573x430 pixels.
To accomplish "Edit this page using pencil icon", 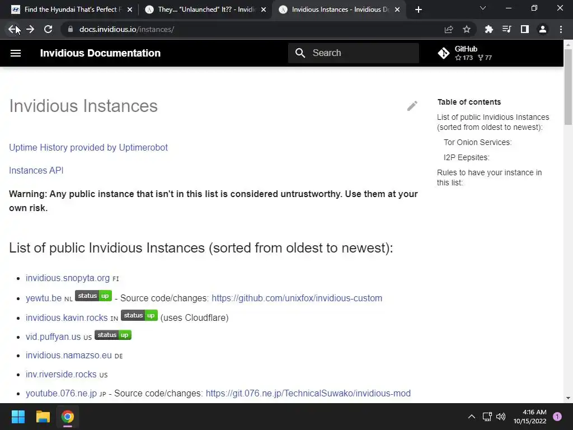I will click(x=412, y=106).
